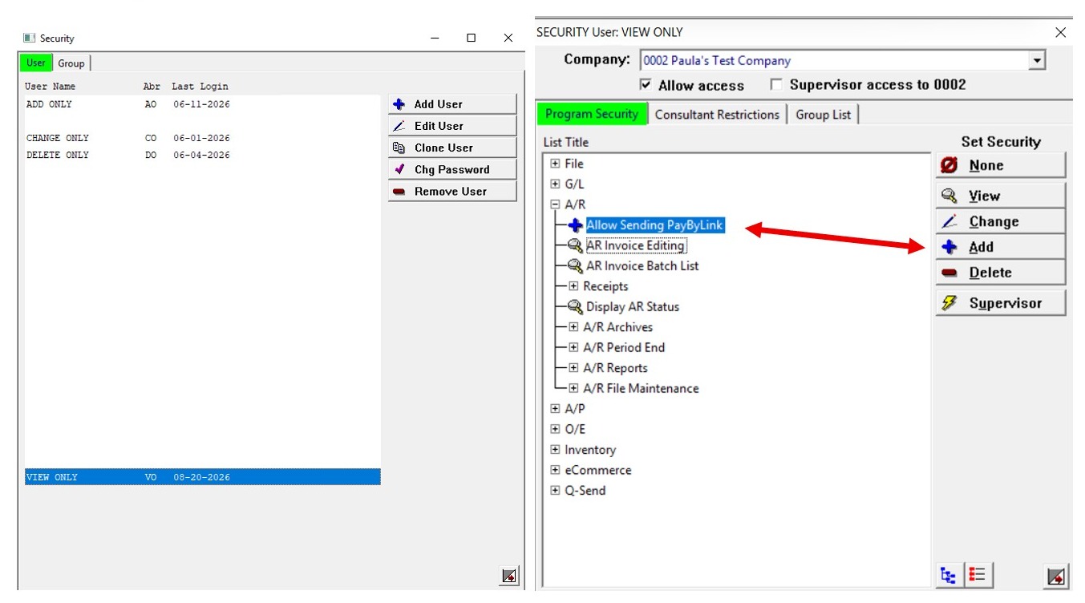Screen dimensions: 1085x603
Task: Expand the File tree node
Action: tap(555, 164)
